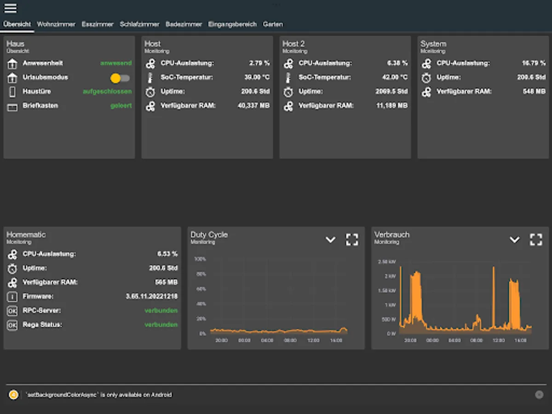The image size is (552, 414).
Task: Open the hamburger navigation menu
Action: point(10,8)
